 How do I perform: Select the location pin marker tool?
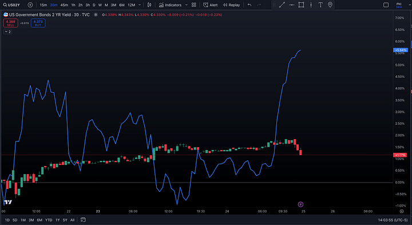330,5
